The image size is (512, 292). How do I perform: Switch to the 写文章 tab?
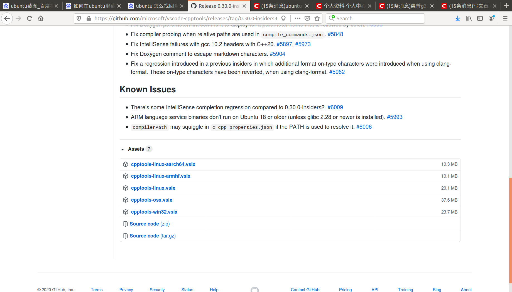(469, 6)
